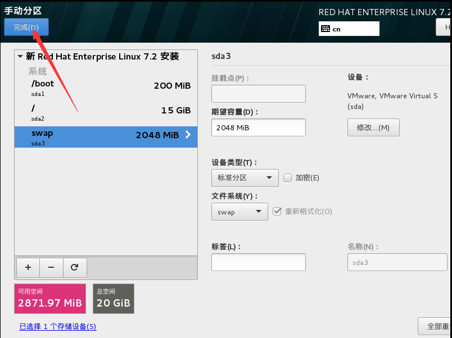Click the arrow chevron on swap row

click(188, 134)
